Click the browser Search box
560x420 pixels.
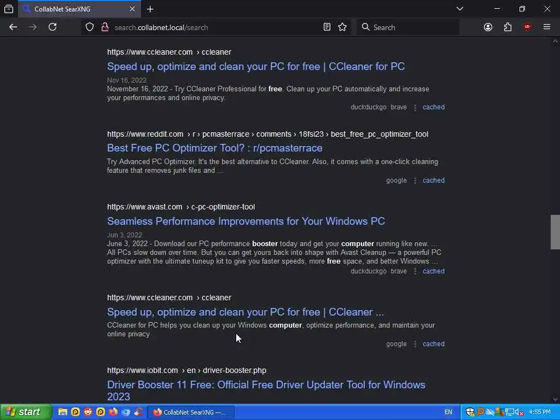408,27
